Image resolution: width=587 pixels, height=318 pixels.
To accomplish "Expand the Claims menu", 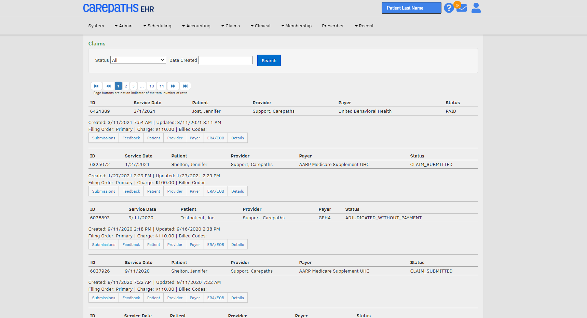I will [231, 26].
